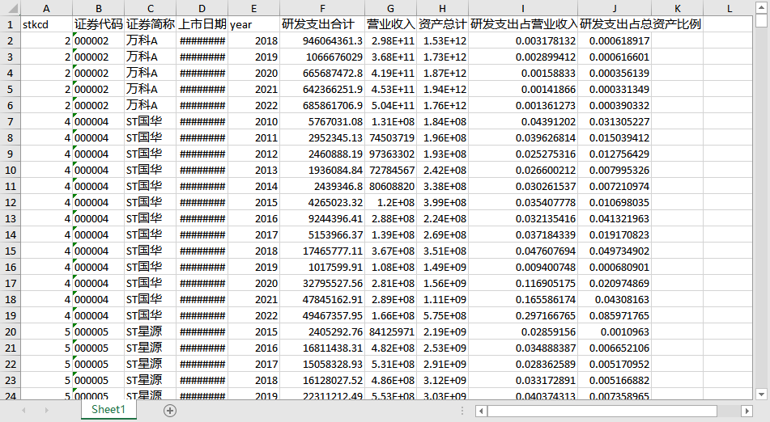Select ST国华 cell in row 7
This screenshot has width=770, height=422.
151,121
